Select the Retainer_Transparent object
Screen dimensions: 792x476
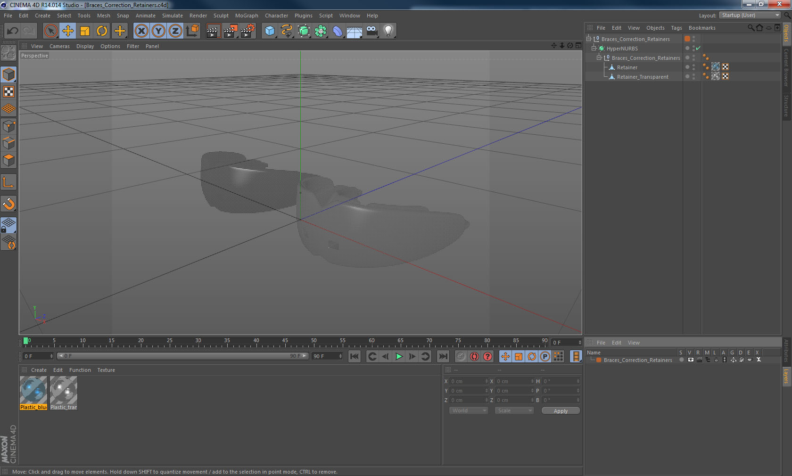pyautogui.click(x=643, y=77)
